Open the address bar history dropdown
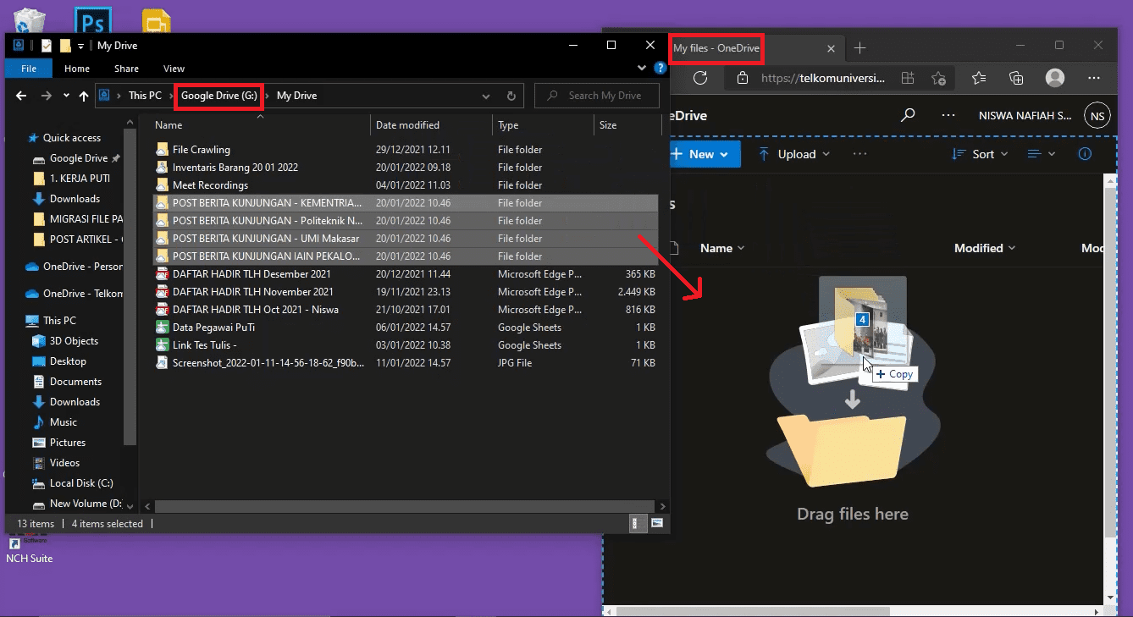 click(x=487, y=96)
